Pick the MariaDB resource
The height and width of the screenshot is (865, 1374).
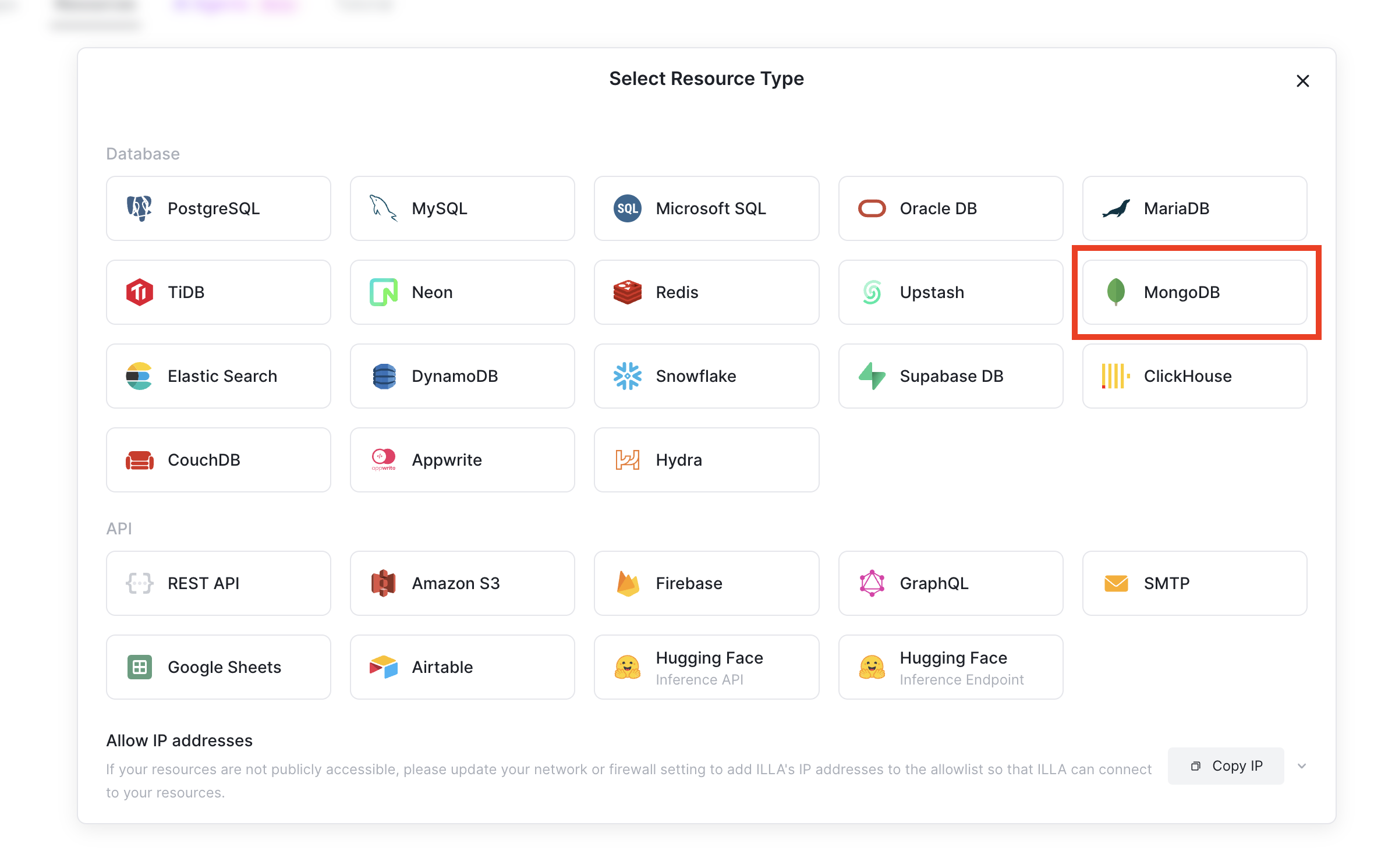point(1194,208)
